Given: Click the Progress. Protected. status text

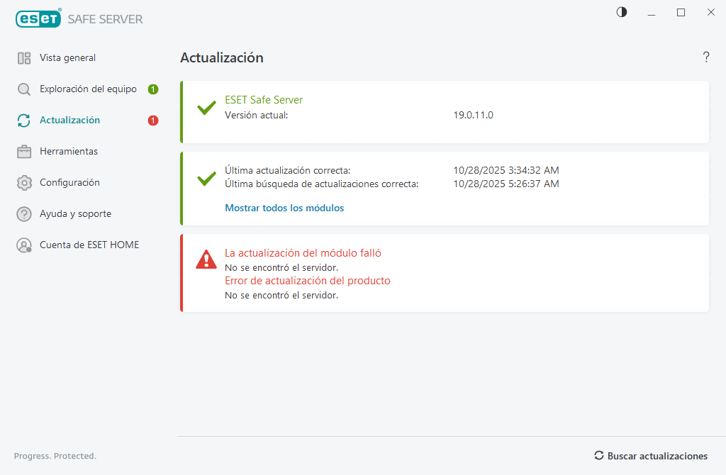Looking at the screenshot, I should pos(55,456).
